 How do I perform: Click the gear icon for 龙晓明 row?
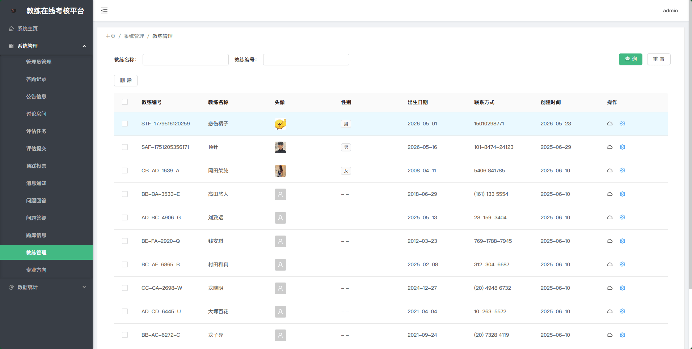point(623,288)
